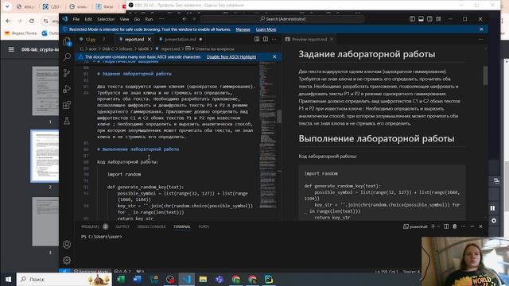Split the editor right

[x=266, y=39]
